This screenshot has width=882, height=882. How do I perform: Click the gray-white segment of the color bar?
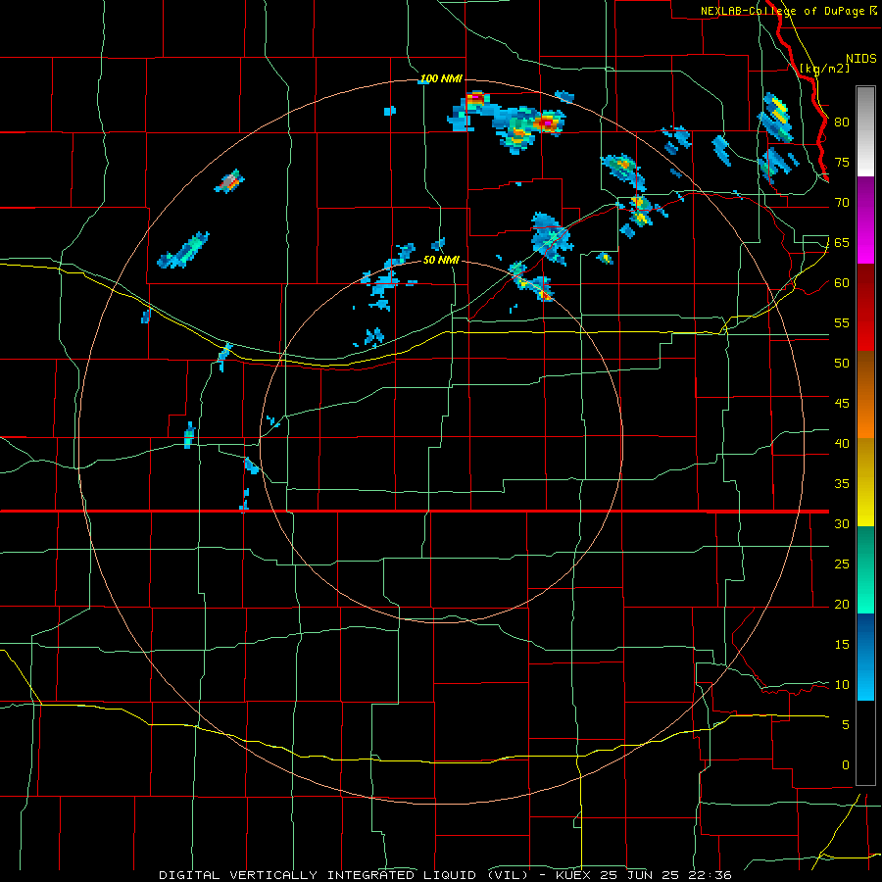865,131
